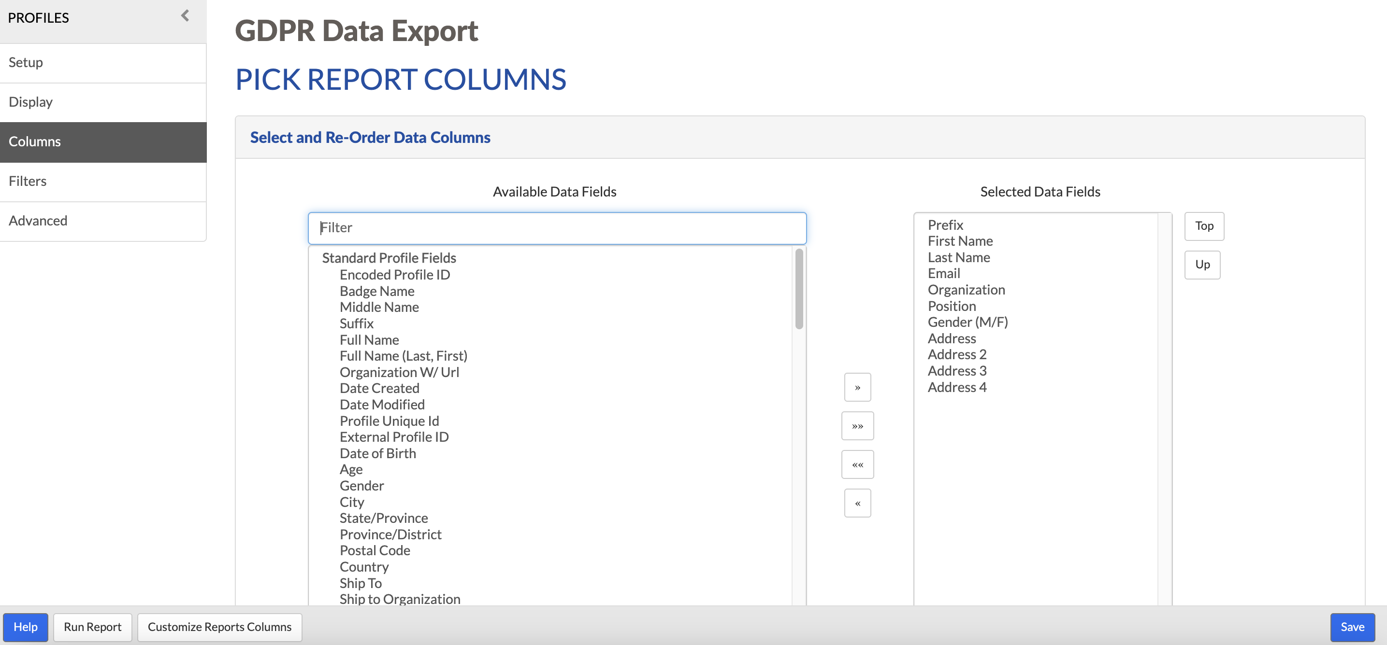Image resolution: width=1387 pixels, height=645 pixels.
Task: Select Postal Code option
Action: 375,551
